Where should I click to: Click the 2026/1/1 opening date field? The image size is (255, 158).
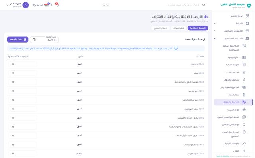pyautogui.click(x=44, y=40)
